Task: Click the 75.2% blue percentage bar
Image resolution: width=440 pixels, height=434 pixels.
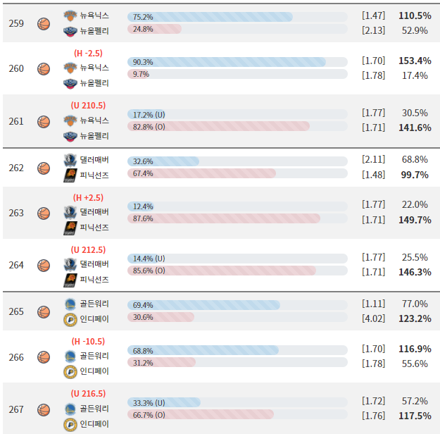Action: [210, 17]
